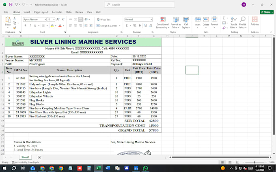Switch to the Page Layout tab
This screenshot has width=276, height=172.
click(41, 12)
